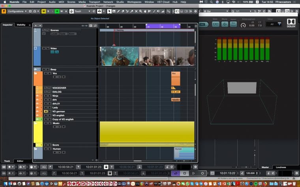
Task: Select the Object Selection arrow tool
Action: [x=109, y=11]
